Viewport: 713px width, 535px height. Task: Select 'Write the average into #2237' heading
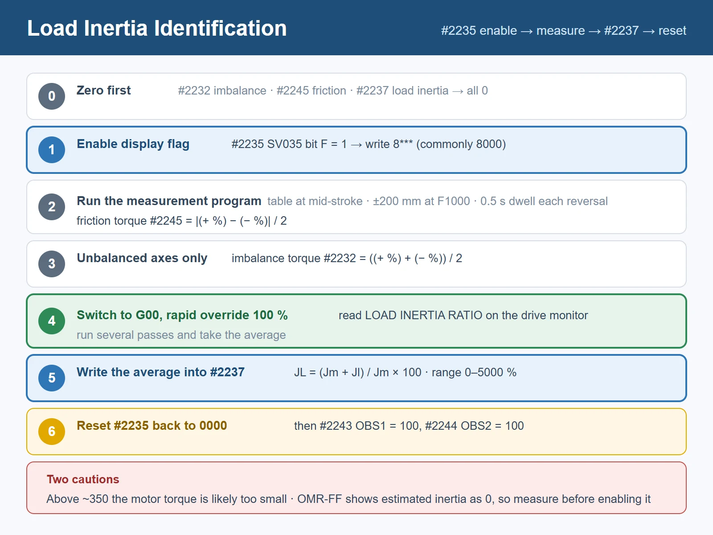tap(160, 372)
